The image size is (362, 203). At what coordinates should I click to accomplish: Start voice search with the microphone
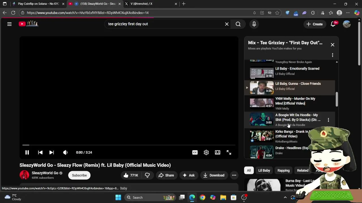click(254, 24)
